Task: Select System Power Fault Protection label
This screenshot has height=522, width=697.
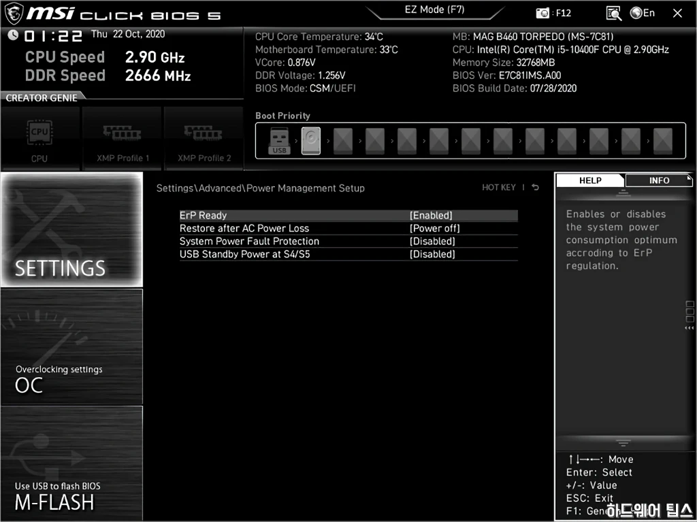Action: (x=249, y=241)
